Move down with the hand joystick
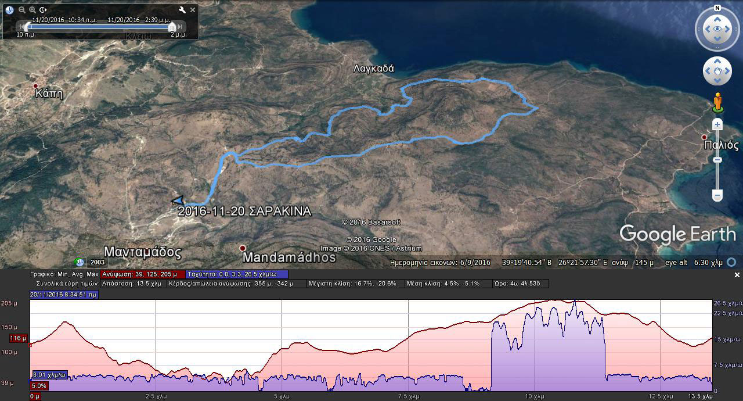Image resolution: width=743 pixels, height=401 pixels. 717,81
